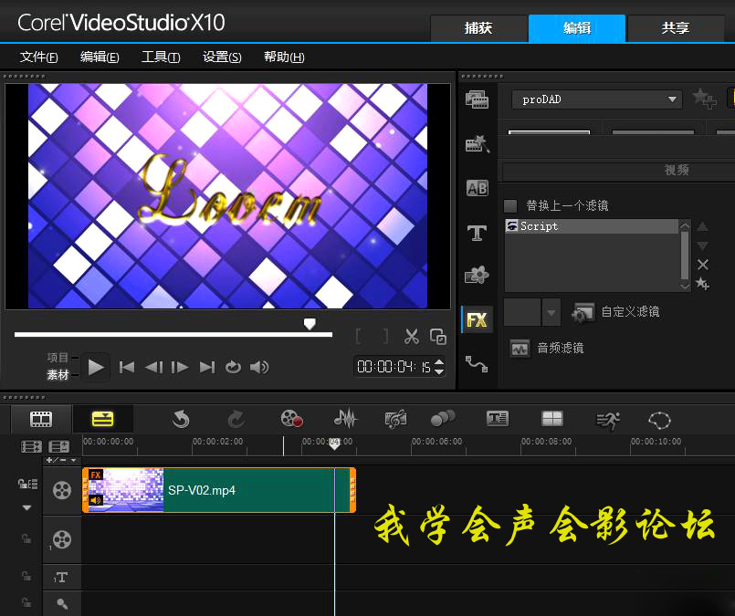735x616 pixels.
Task: Switch to the 共享 tab
Action: coord(676,28)
